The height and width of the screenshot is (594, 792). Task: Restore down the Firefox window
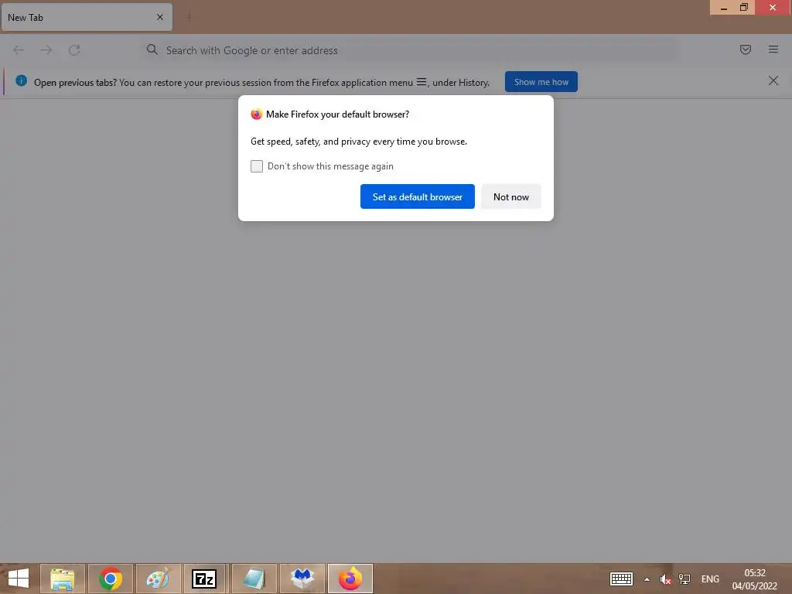744,8
